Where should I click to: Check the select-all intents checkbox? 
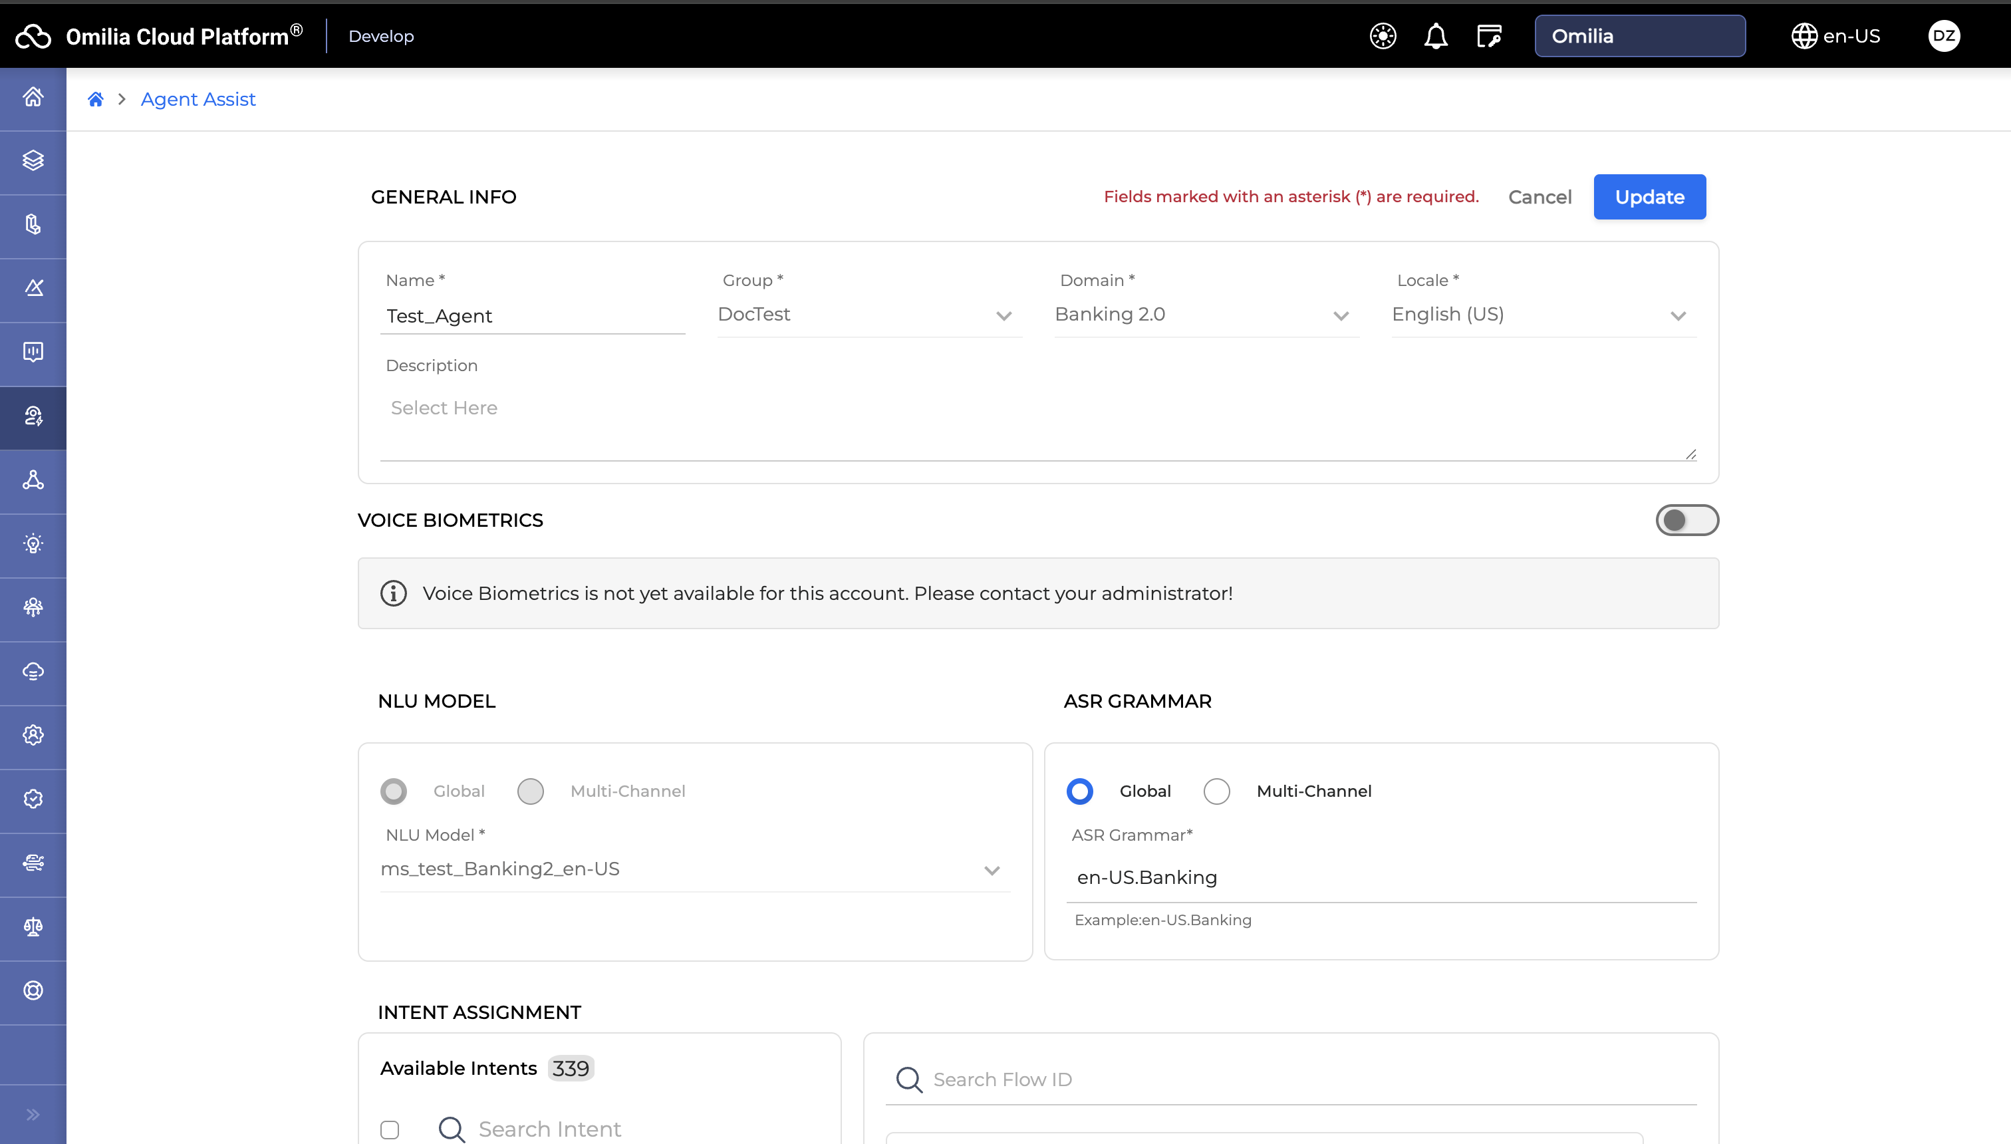pos(390,1130)
